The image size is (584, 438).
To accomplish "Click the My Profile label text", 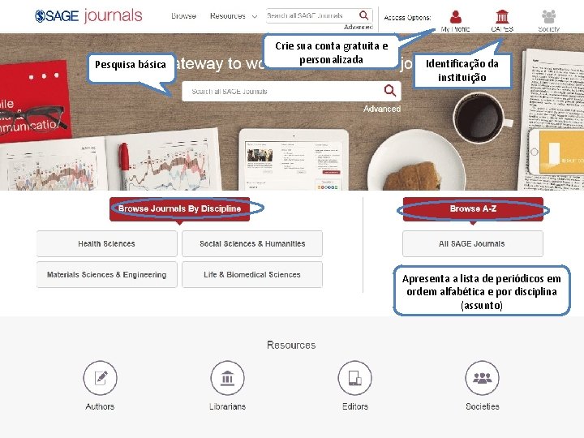I will [x=456, y=28].
